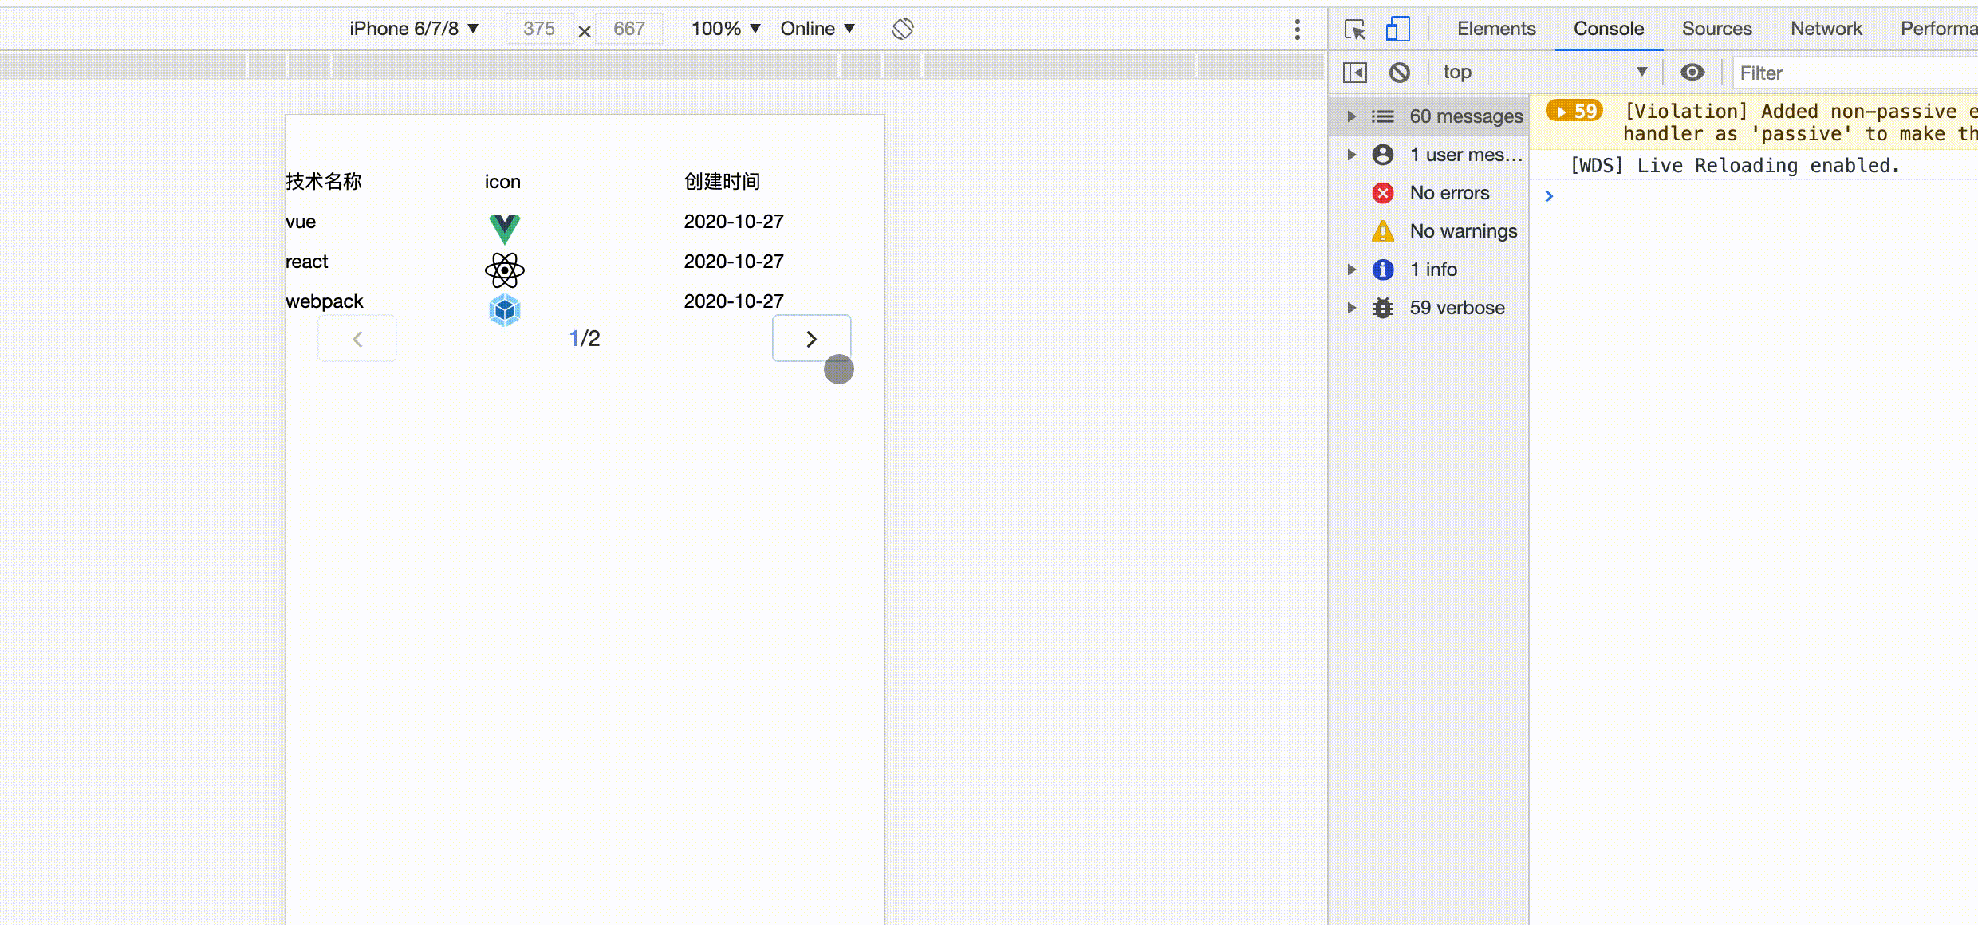The image size is (1978, 925).
Task: Click the react row date 2020-10-27
Action: pyautogui.click(x=734, y=262)
